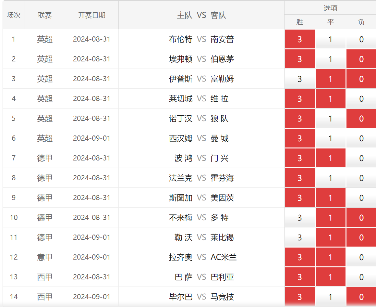376x307 pixels.
Task: Deselect 负 (0) for 毕尔巴 VS 马竞技
Action: coord(361,297)
